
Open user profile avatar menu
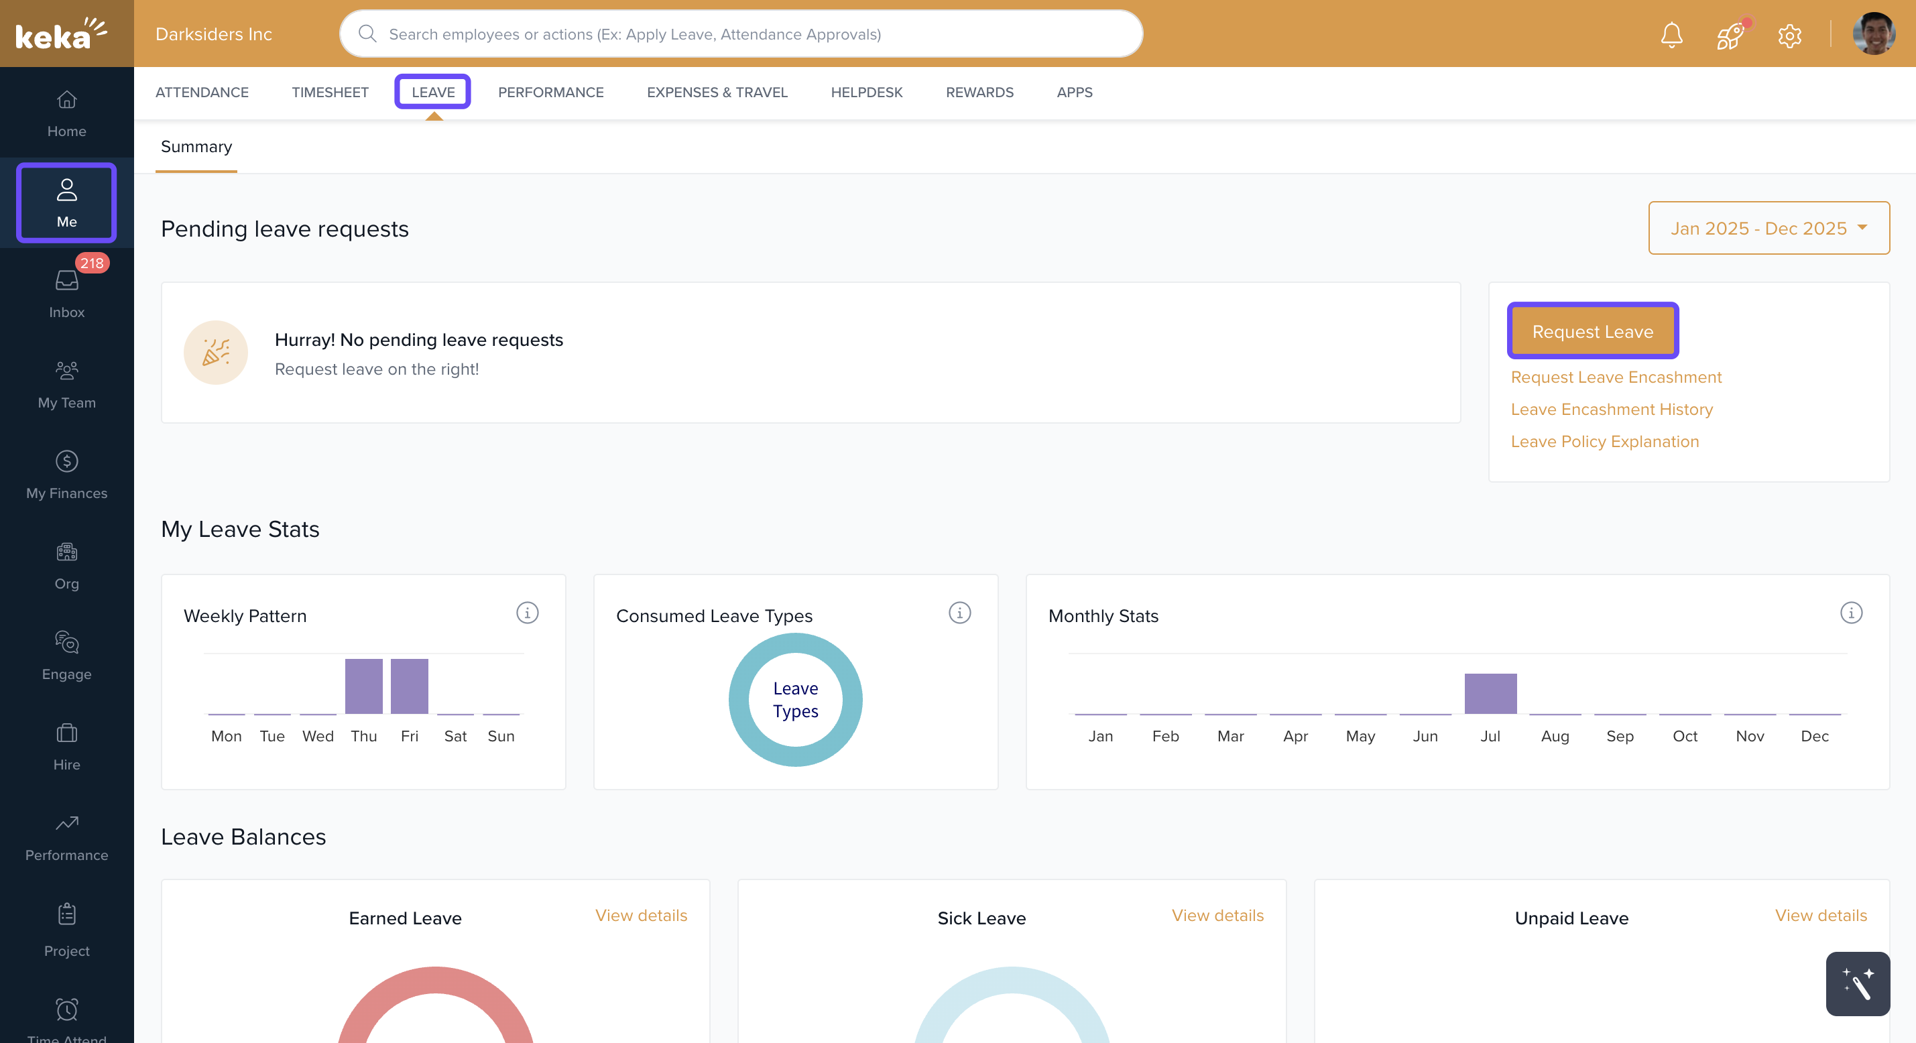1873,34
